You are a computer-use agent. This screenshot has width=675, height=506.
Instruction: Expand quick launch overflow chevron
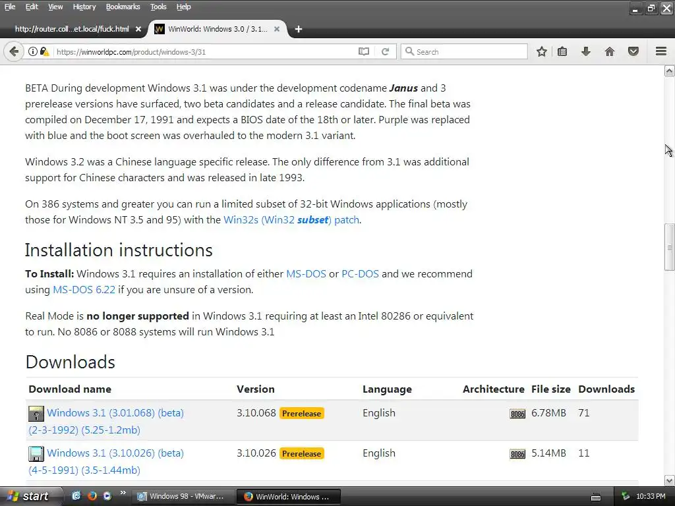coord(123,493)
